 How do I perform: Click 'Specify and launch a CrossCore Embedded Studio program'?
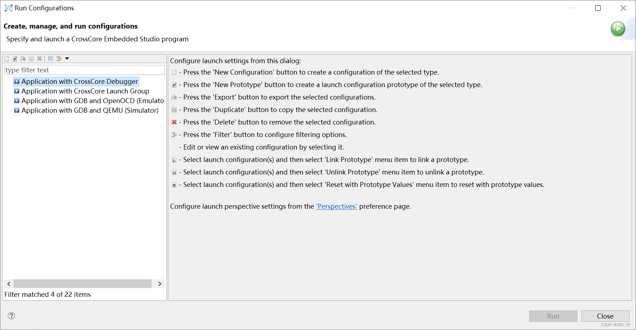point(97,39)
